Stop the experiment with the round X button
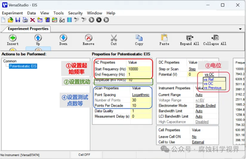The height and width of the screenshot is (159, 247). (x=99, y=20)
